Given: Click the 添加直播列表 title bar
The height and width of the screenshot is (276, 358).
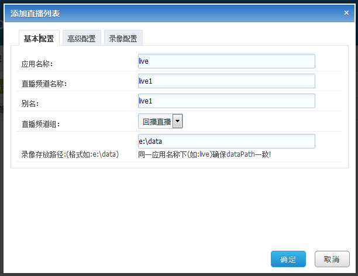Looking at the screenshot, I should (179, 13).
